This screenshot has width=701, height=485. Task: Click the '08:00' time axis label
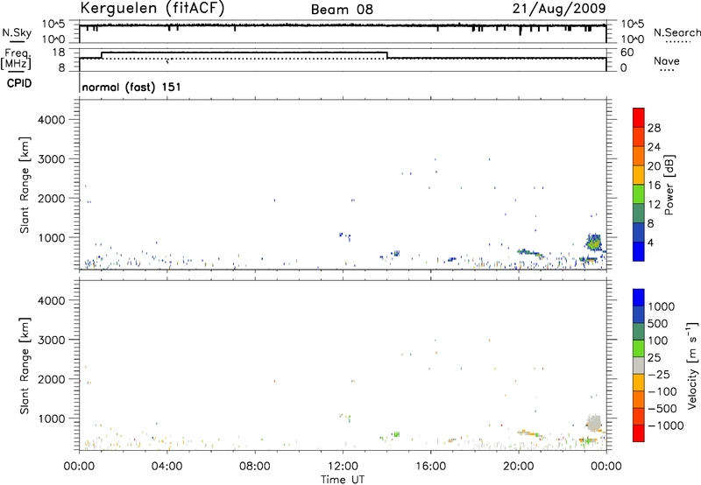pos(255,467)
